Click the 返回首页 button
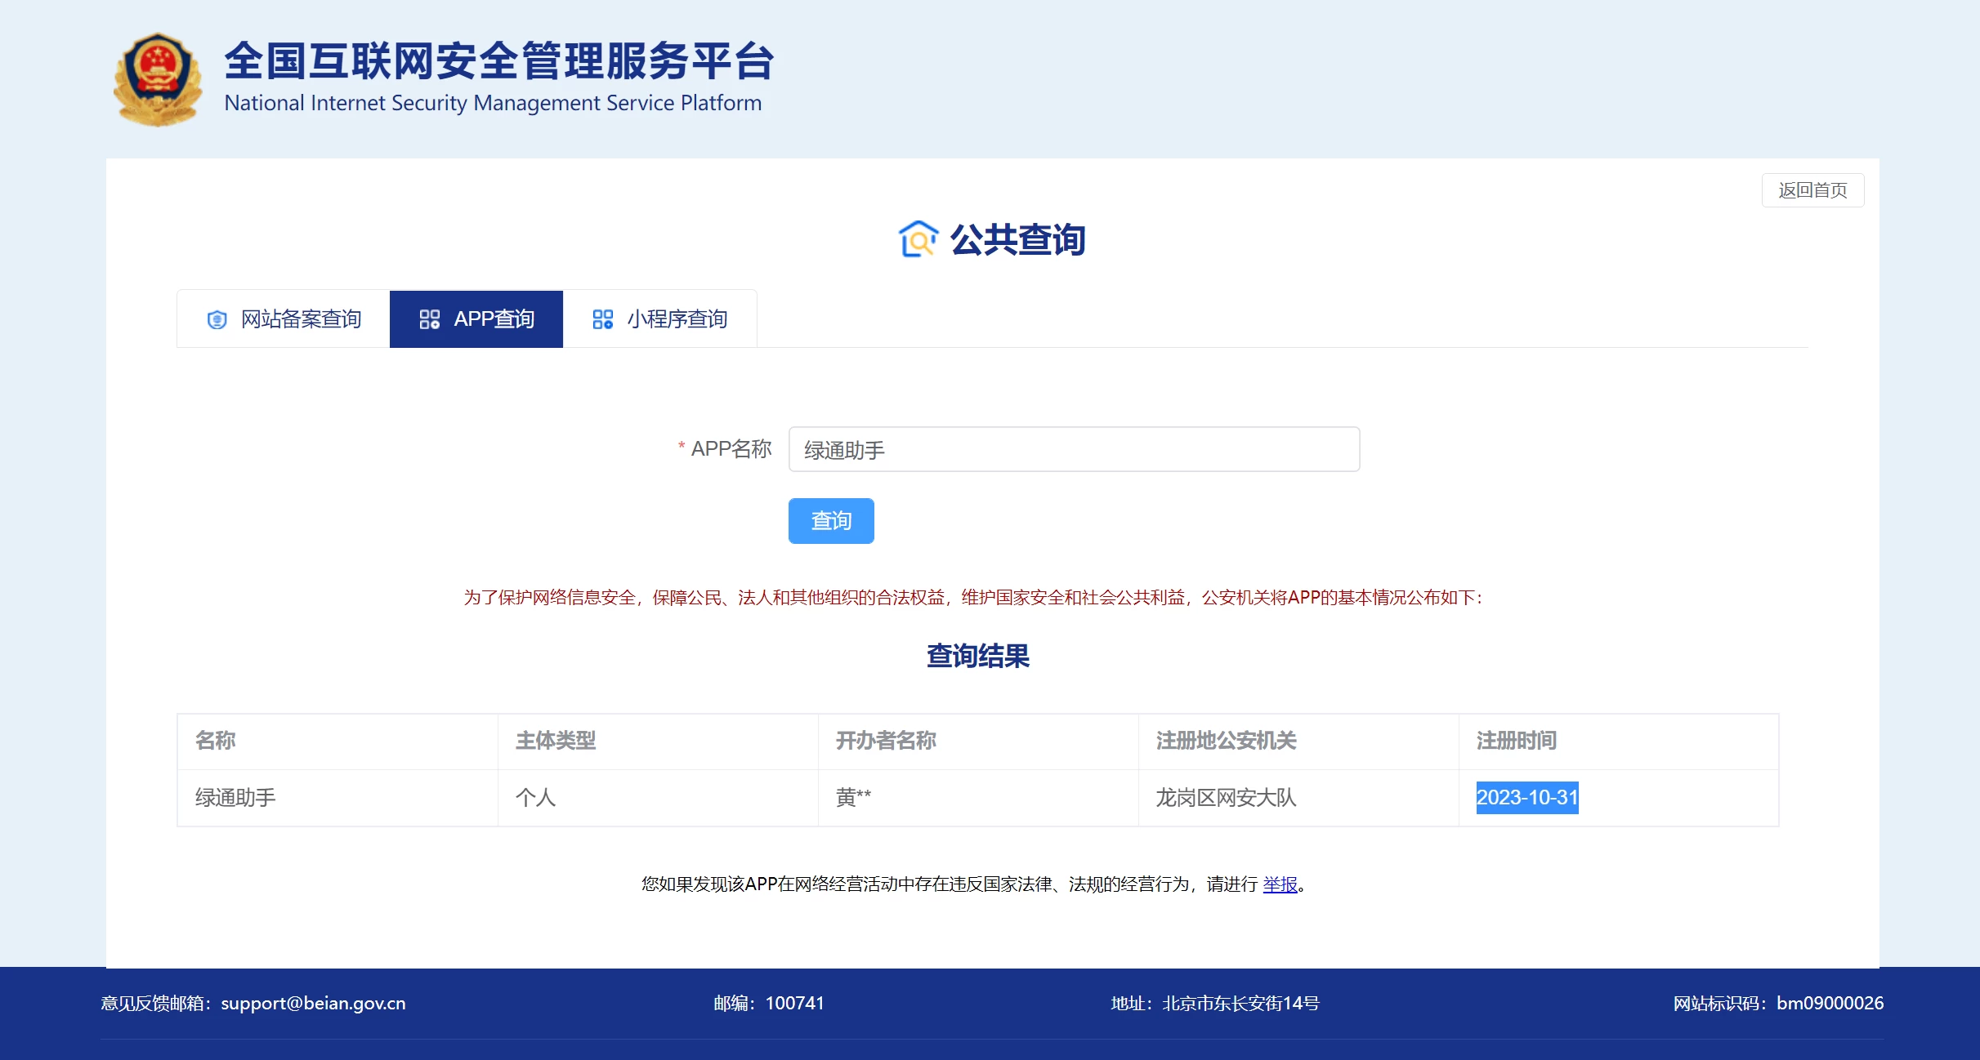This screenshot has width=1980, height=1060. (x=1812, y=190)
